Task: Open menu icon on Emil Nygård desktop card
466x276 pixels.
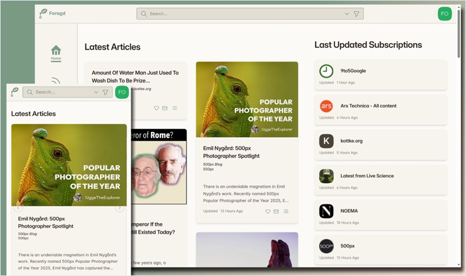Action: tap(286, 212)
